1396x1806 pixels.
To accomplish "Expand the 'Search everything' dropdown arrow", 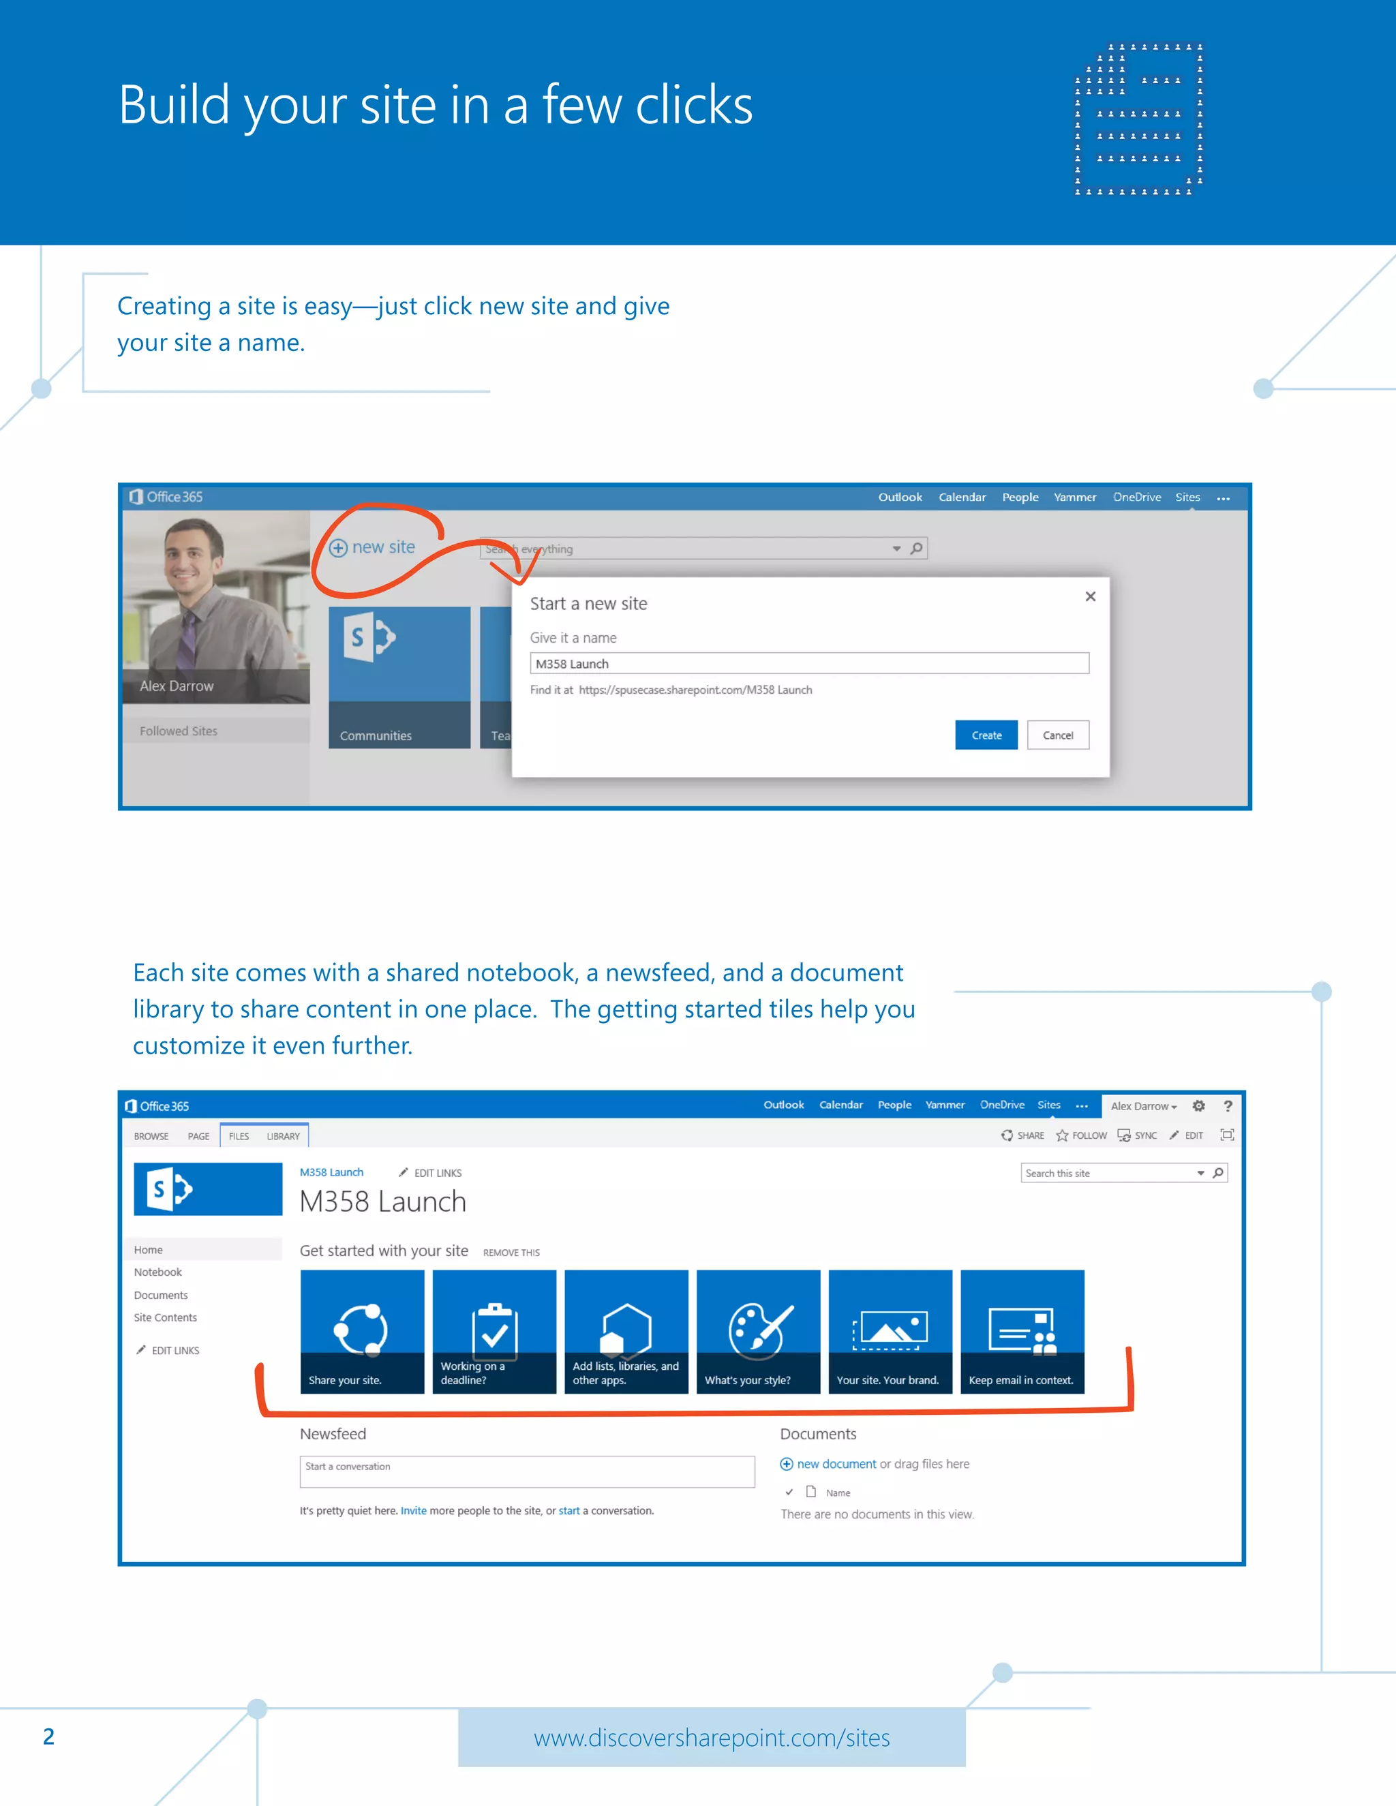I will 896,548.
